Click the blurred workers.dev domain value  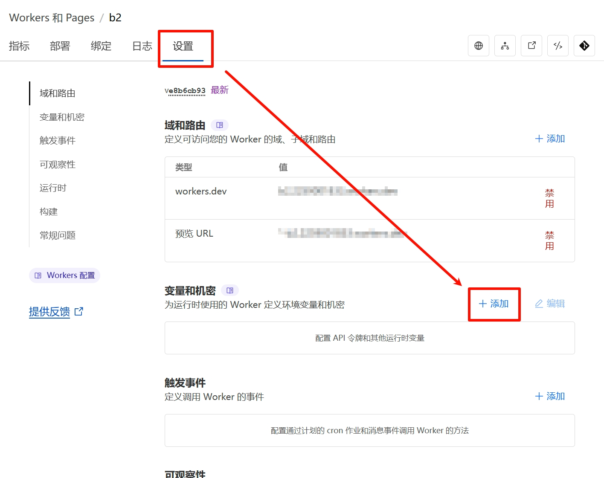338,191
